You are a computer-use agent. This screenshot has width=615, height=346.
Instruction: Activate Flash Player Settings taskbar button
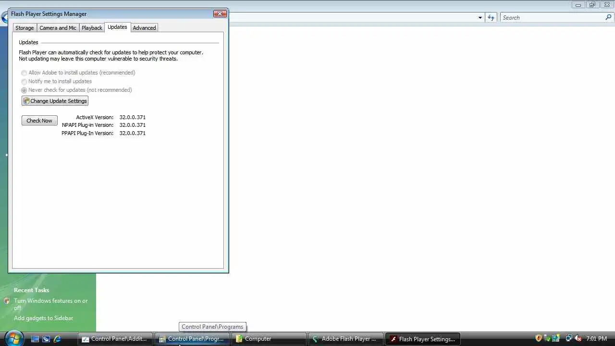(x=423, y=339)
